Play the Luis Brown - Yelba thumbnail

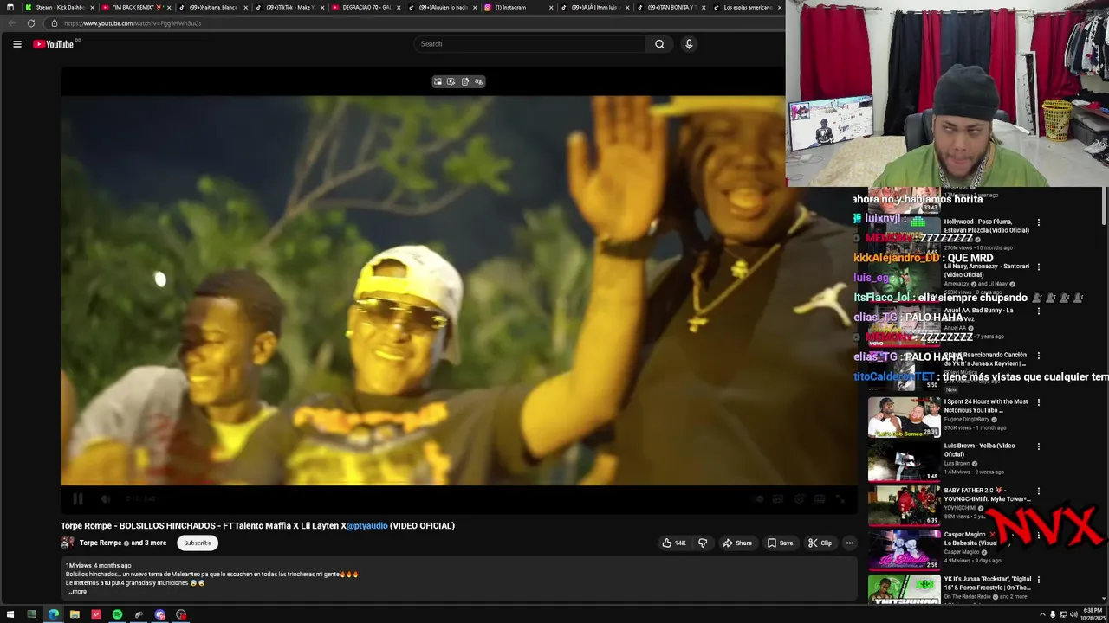904,461
